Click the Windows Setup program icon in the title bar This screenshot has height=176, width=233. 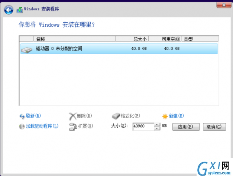(x=20, y=10)
